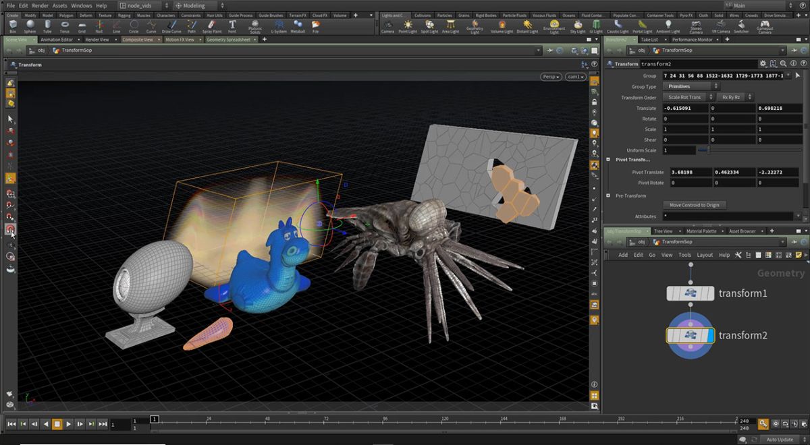
Task: Click the Auto Update button
Action: (x=780, y=440)
